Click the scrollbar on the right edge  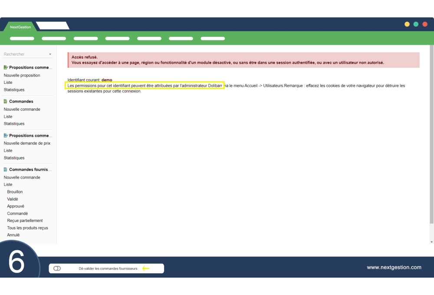click(x=432, y=130)
